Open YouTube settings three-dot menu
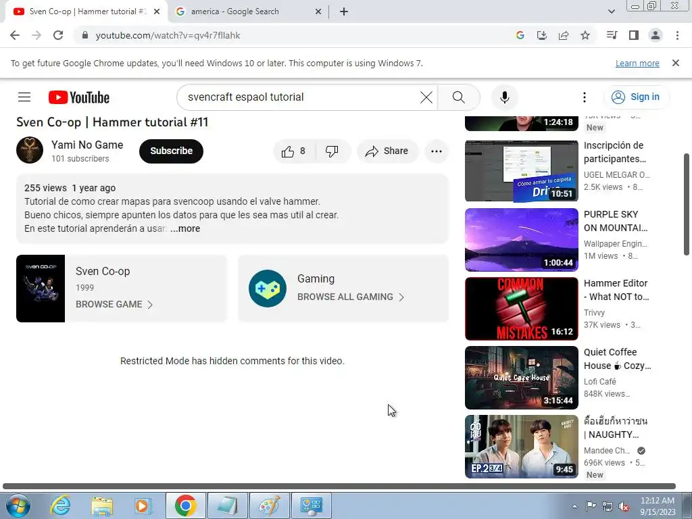 585,97
